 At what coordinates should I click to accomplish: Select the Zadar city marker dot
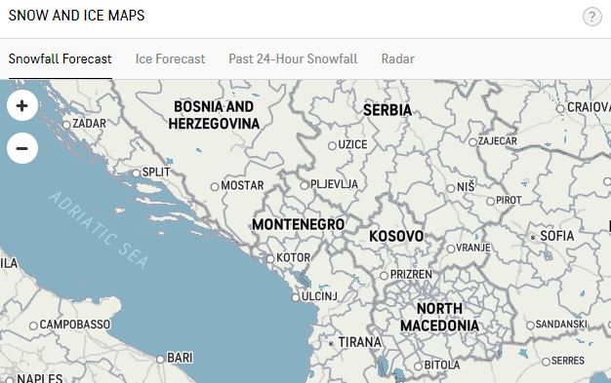[66, 125]
